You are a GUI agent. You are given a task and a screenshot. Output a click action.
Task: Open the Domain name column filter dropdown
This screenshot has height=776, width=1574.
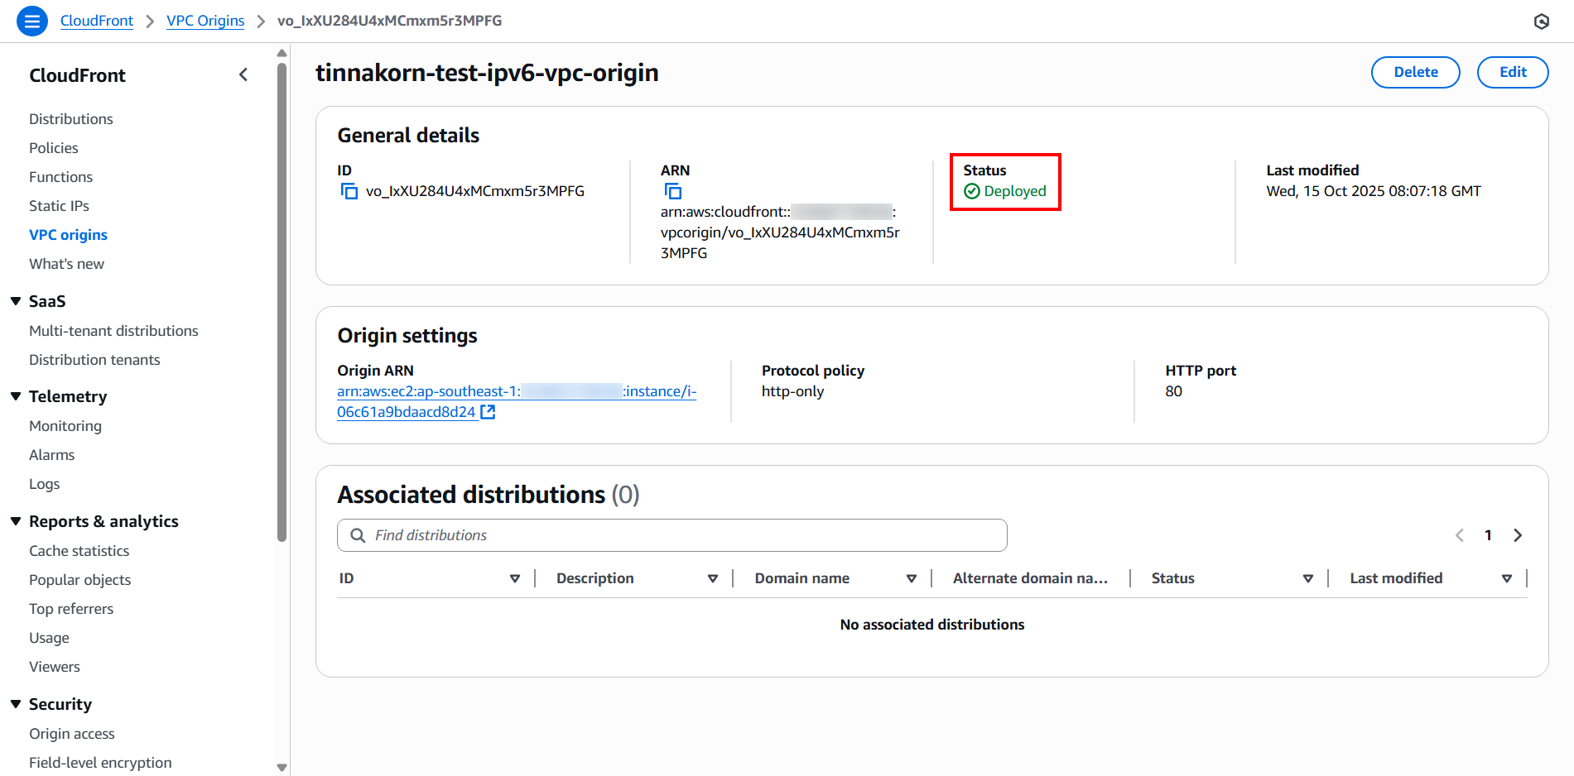[x=912, y=578]
